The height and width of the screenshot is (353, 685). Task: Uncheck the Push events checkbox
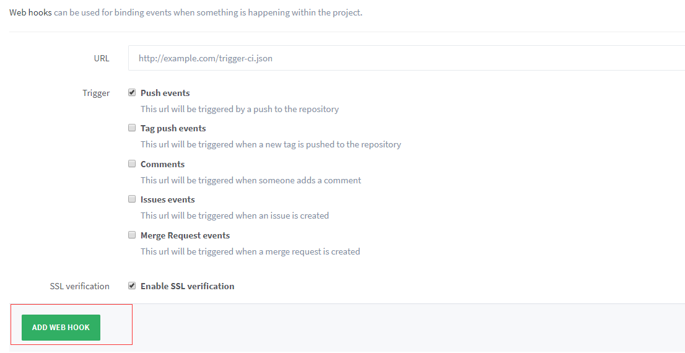click(132, 93)
